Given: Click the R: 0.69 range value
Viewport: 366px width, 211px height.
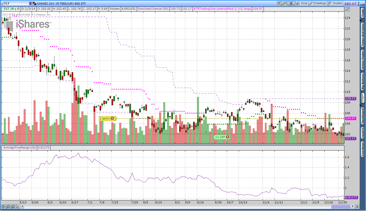Looking at the screenshot, I should [x=103, y=9].
